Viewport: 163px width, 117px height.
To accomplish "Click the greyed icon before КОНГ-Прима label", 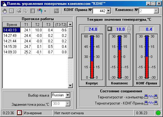I will tap(57, 11).
